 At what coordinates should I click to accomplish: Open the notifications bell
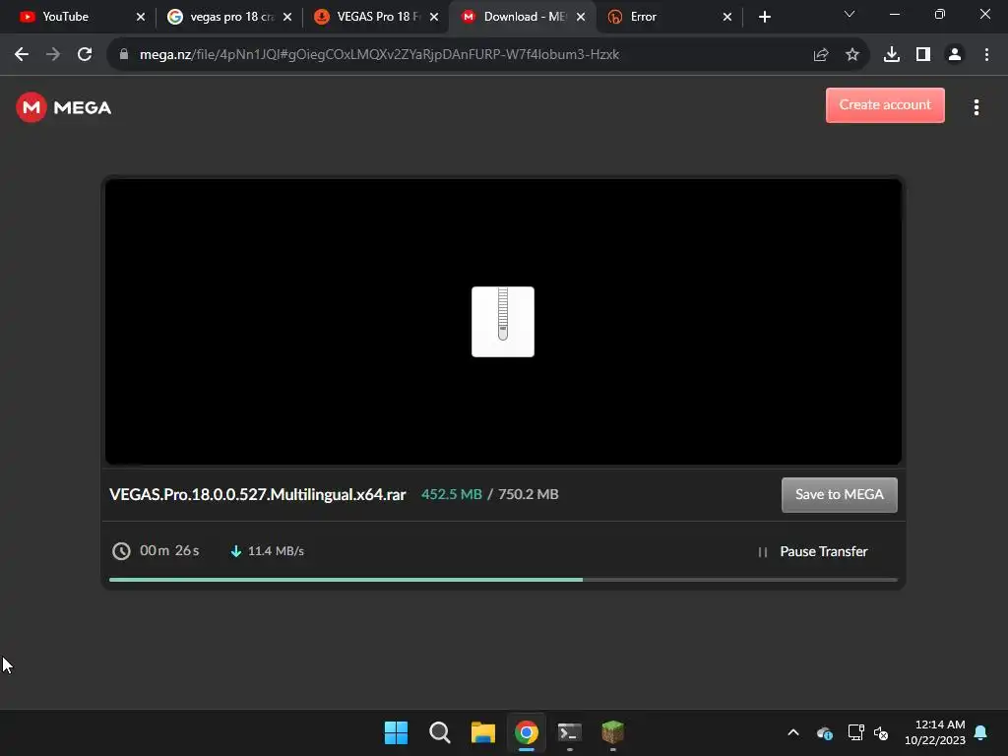point(981,732)
